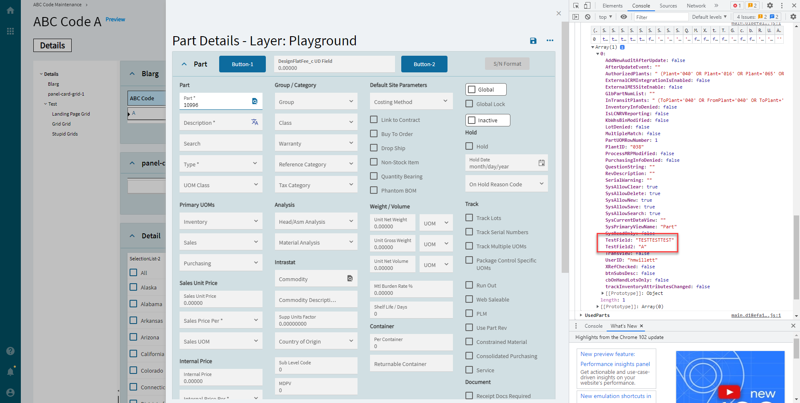800x403 pixels.
Task: Check Track Serial Numbers
Action: pos(469,232)
